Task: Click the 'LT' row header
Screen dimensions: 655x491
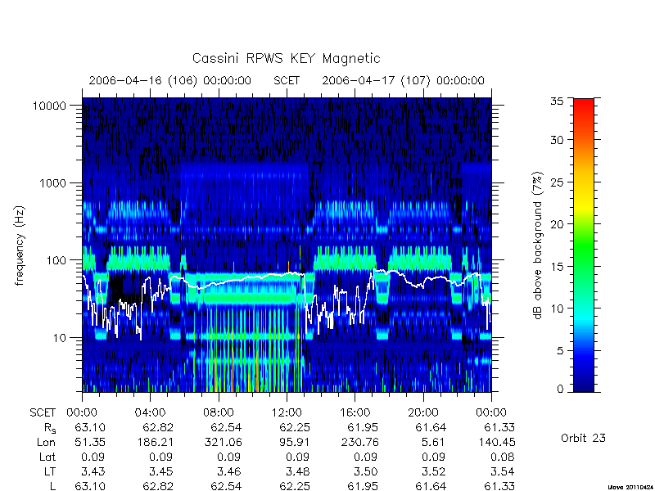Action: click(x=50, y=472)
